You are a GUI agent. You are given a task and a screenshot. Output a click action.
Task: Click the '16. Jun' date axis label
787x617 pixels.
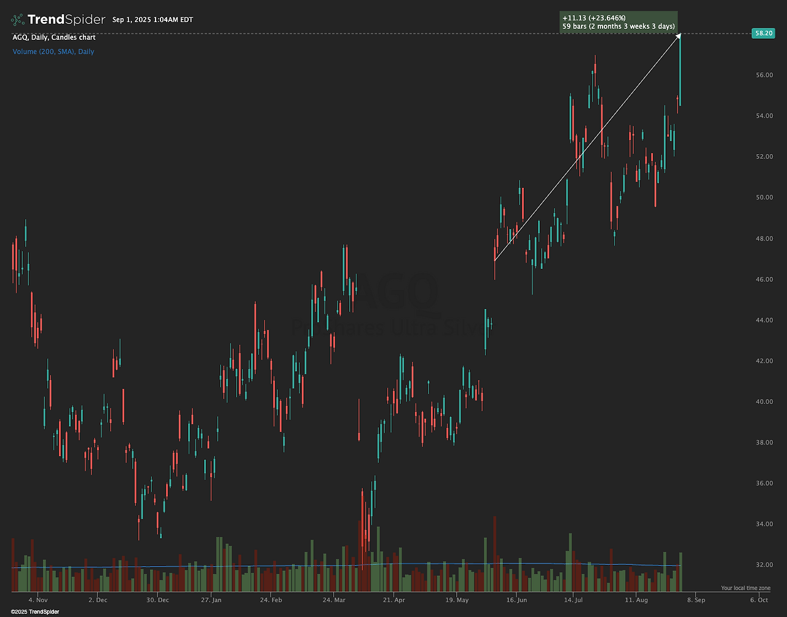(516, 599)
